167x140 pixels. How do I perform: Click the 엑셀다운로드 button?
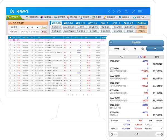[105, 31]
